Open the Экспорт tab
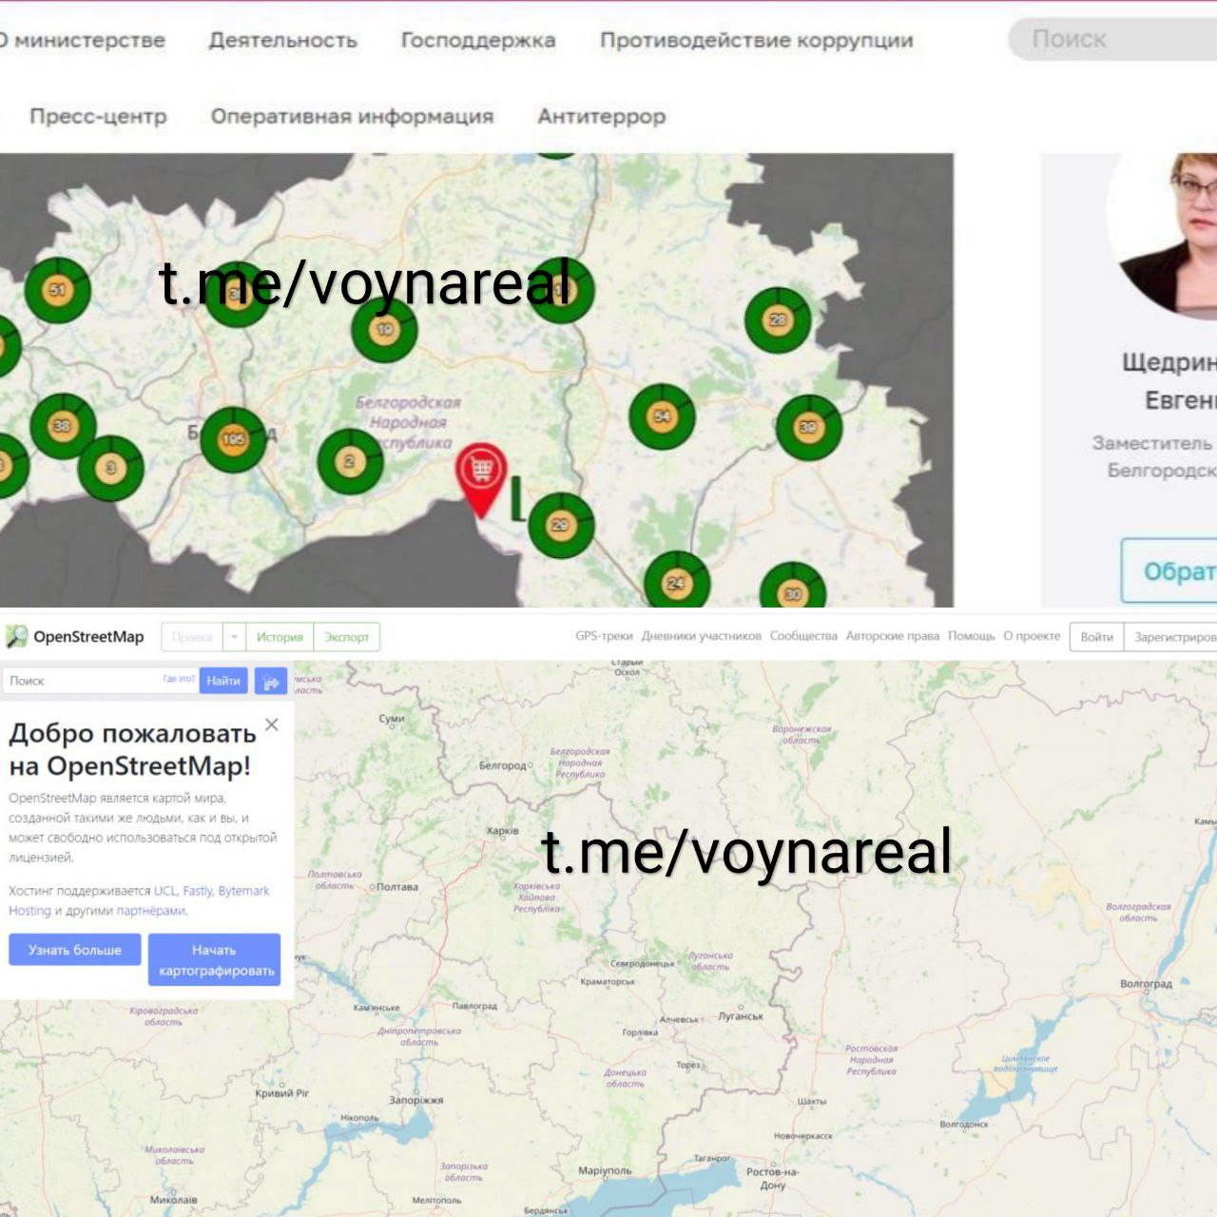Screen dimensions: 1217x1217 pos(346,637)
